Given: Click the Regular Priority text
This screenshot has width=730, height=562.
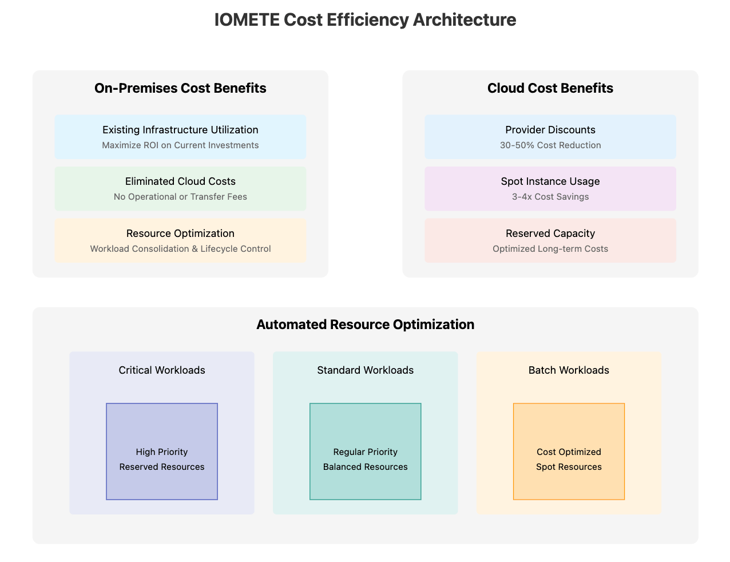Looking at the screenshot, I should tap(365, 452).
